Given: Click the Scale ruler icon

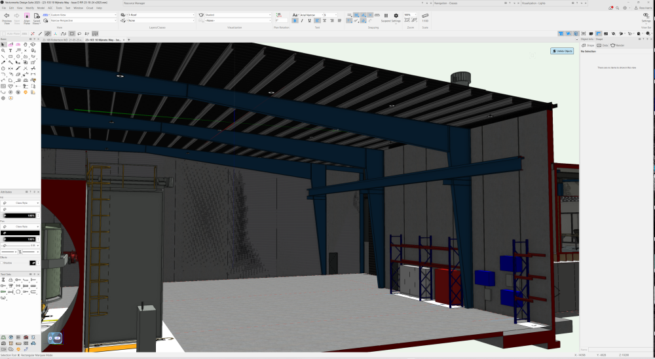Looking at the screenshot, I should [425, 15].
